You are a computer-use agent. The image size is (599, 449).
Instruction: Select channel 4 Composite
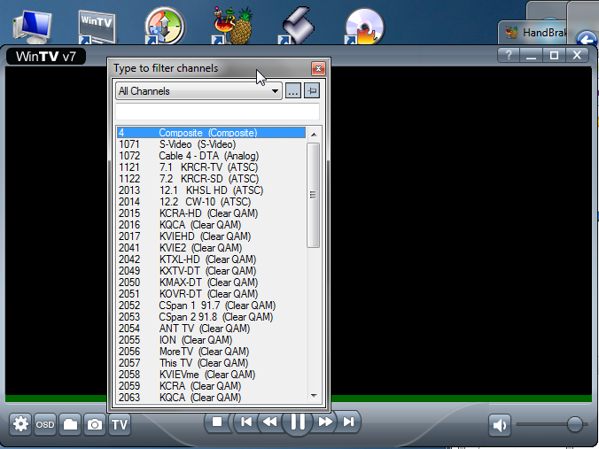(x=211, y=133)
